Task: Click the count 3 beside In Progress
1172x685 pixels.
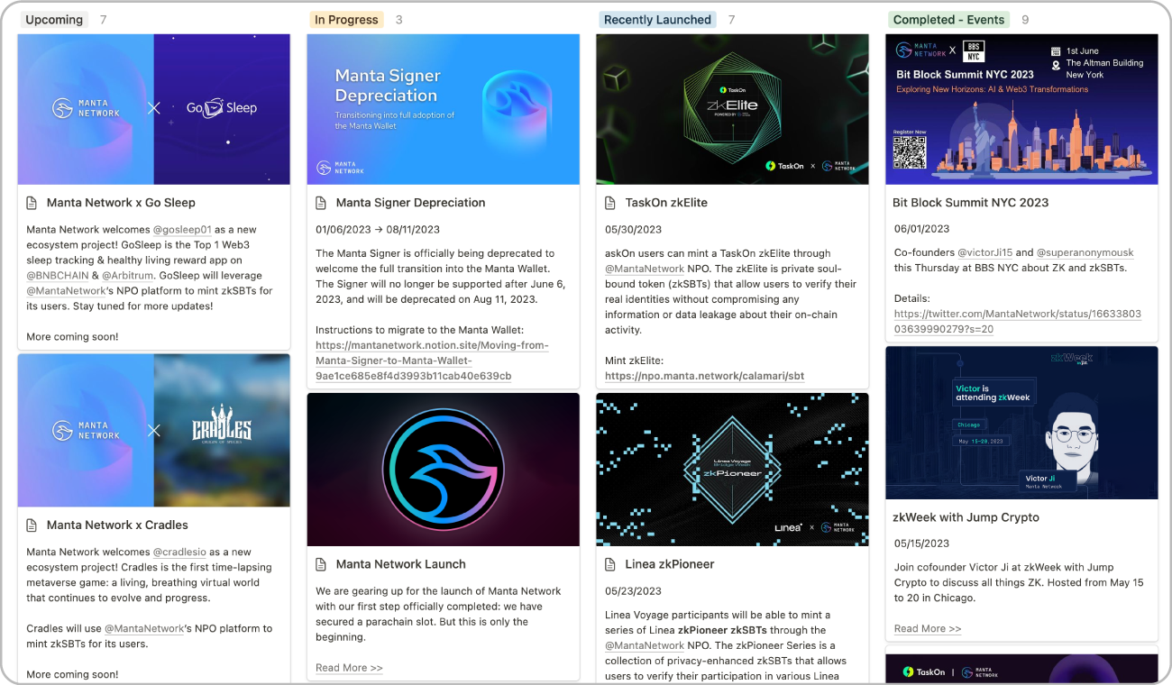Action: coord(399,20)
